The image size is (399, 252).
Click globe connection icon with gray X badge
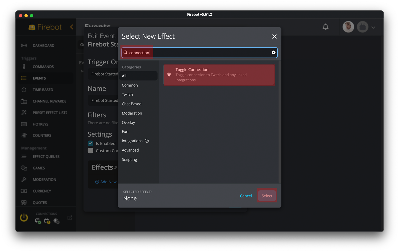coord(56,221)
